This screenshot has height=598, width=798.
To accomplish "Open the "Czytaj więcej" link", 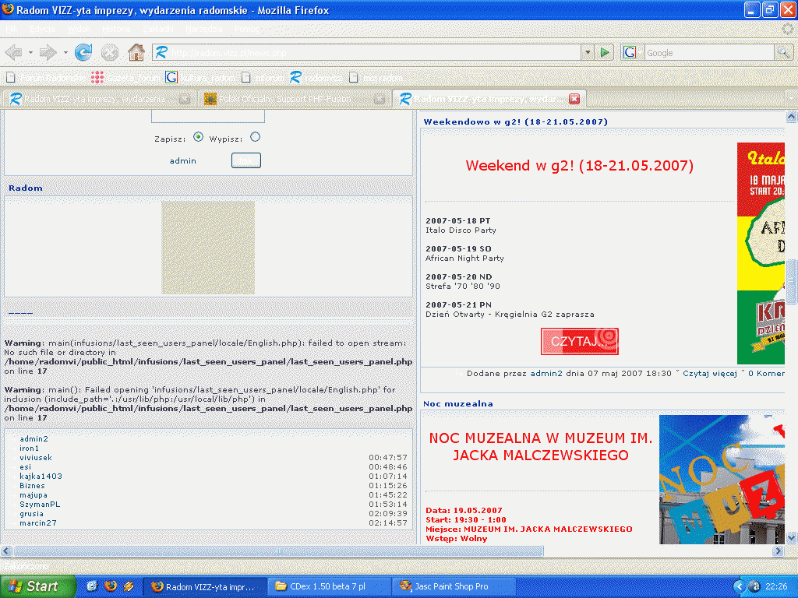I will 709,374.
